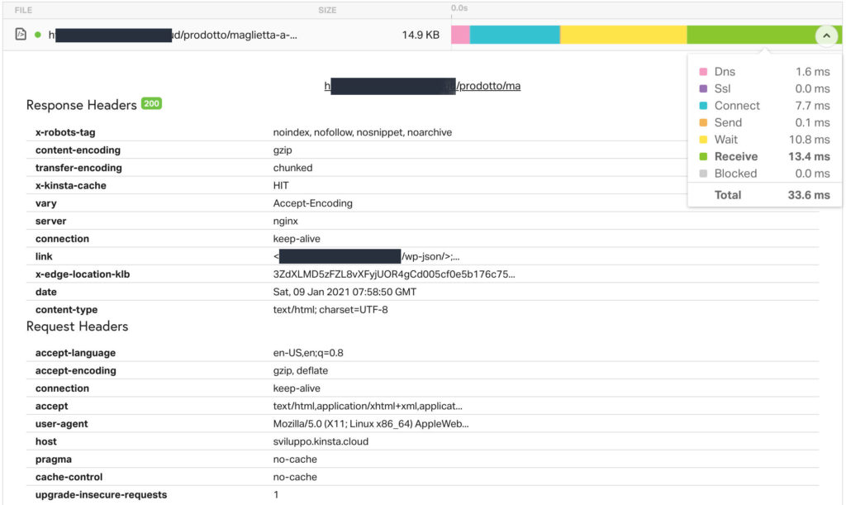Image resolution: width=846 pixels, height=505 pixels.
Task: Click the yellow Wait segment in the waterfall bar
Action: click(x=624, y=36)
